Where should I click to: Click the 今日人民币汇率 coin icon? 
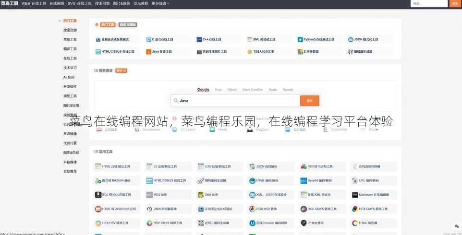pyautogui.click(x=250, y=52)
